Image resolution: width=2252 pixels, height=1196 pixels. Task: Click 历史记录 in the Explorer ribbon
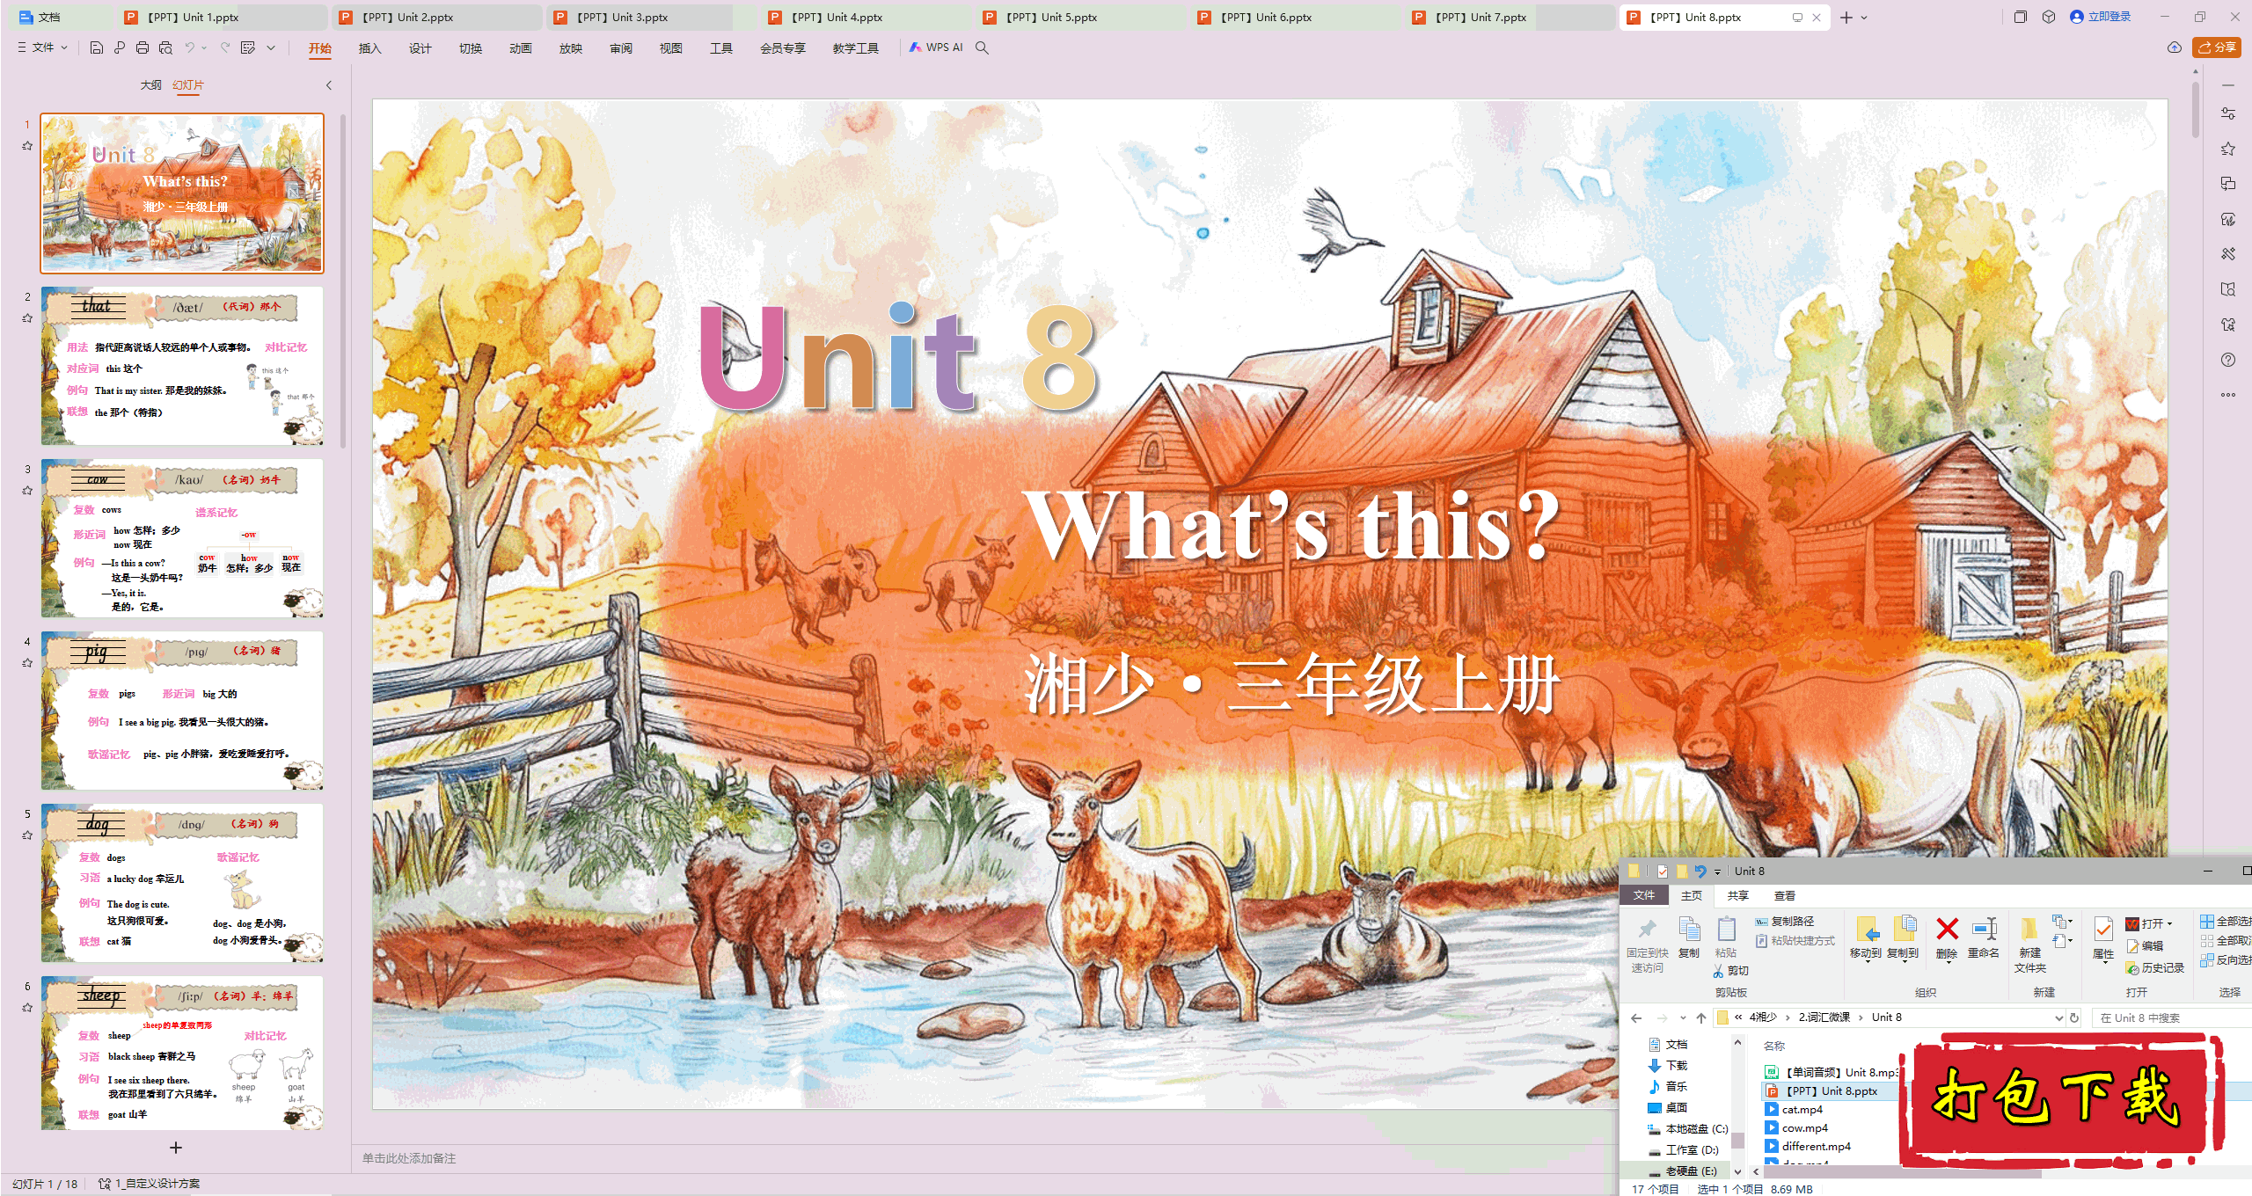tap(2155, 967)
